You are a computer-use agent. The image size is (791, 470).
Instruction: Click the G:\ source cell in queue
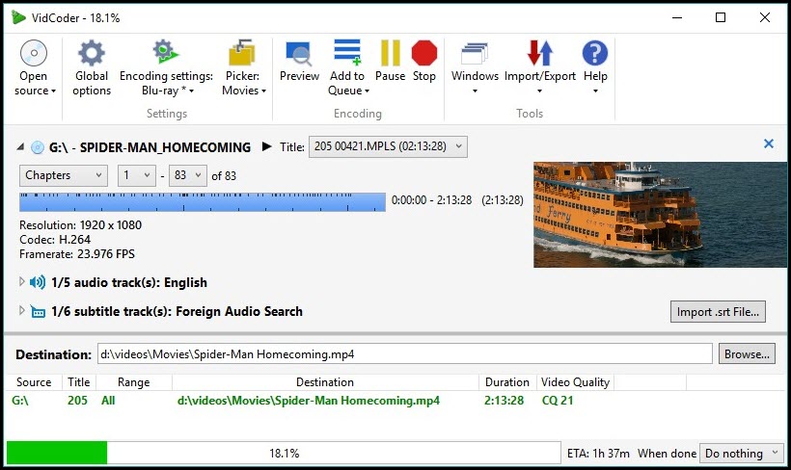(x=20, y=401)
